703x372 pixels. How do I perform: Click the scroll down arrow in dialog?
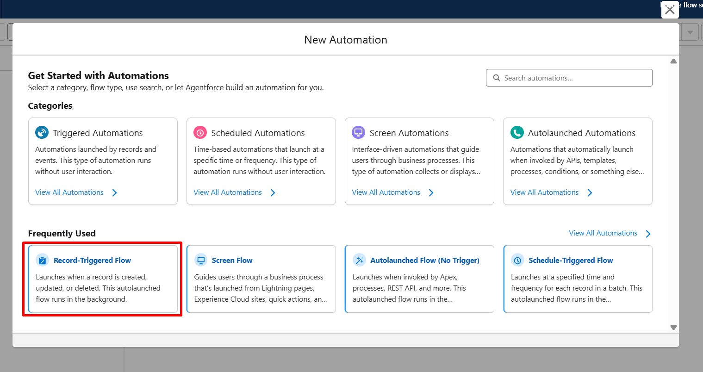pyautogui.click(x=674, y=328)
